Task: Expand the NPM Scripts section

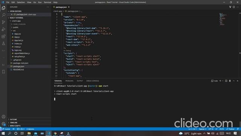Action: point(29,126)
